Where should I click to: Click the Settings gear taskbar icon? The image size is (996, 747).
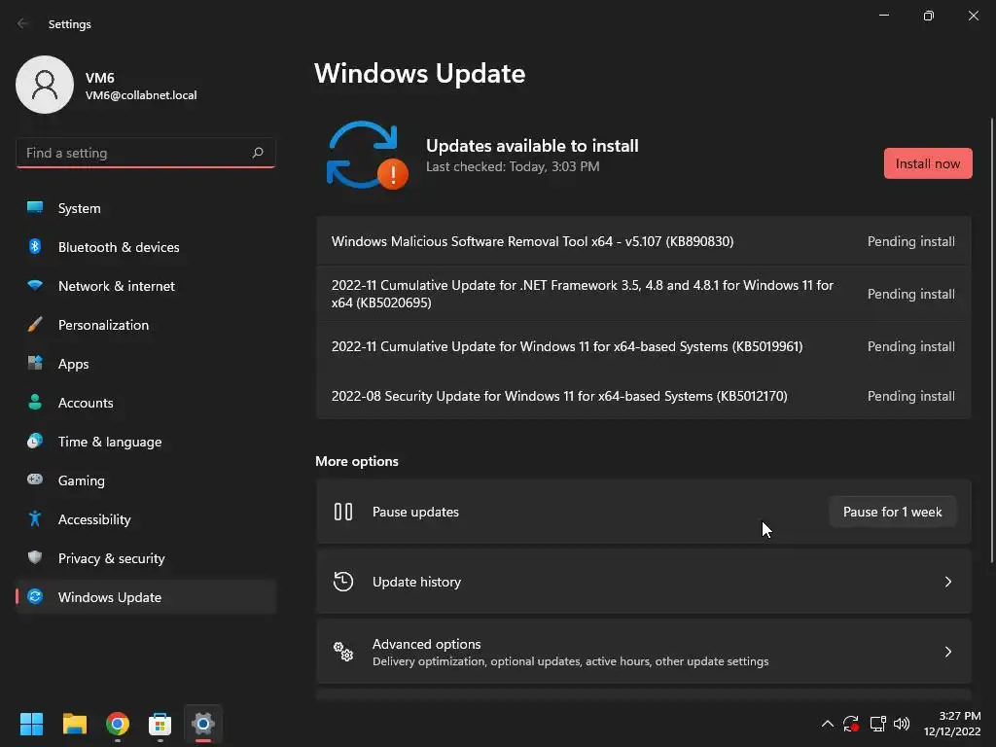click(x=203, y=724)
